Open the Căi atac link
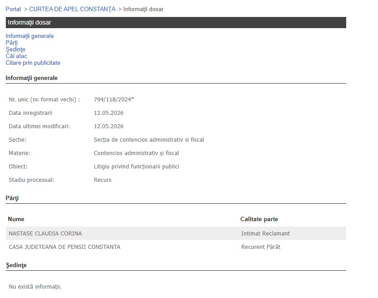This screenshot has height=298, width=378. click(x=17, y=56)
